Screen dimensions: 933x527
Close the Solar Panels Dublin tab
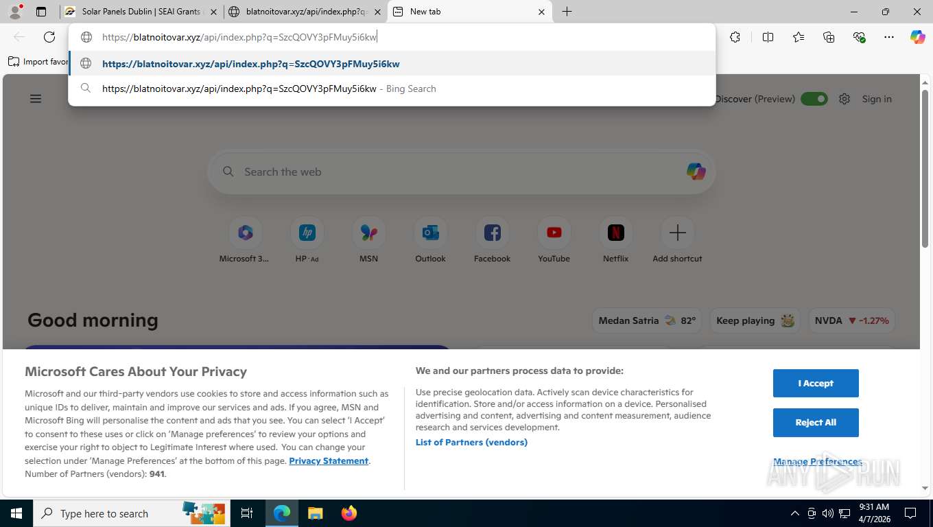(213, 12)
